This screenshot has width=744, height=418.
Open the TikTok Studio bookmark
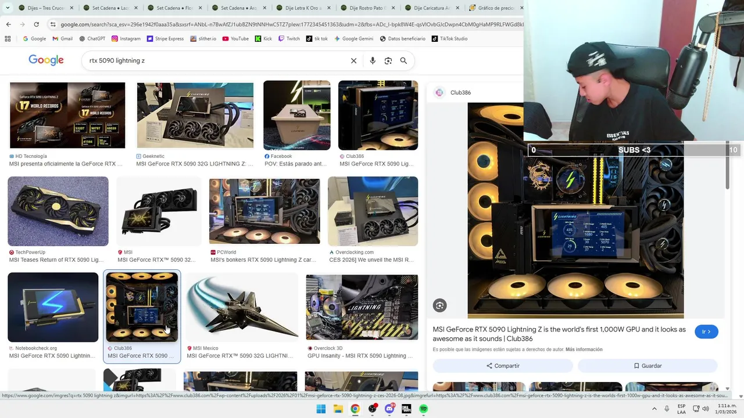[450, 39]
